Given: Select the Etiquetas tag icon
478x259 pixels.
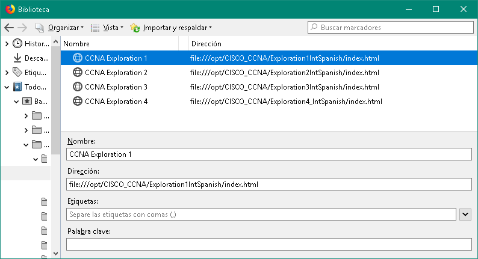Looking at the screenshot, I should [17, 73].
